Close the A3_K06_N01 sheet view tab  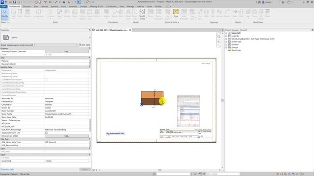click(x=130, y=30)
